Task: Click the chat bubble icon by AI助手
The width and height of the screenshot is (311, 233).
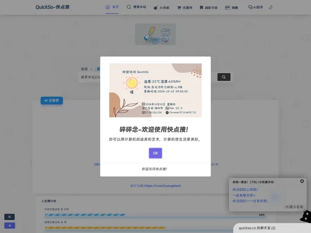Action: point(250,7)
